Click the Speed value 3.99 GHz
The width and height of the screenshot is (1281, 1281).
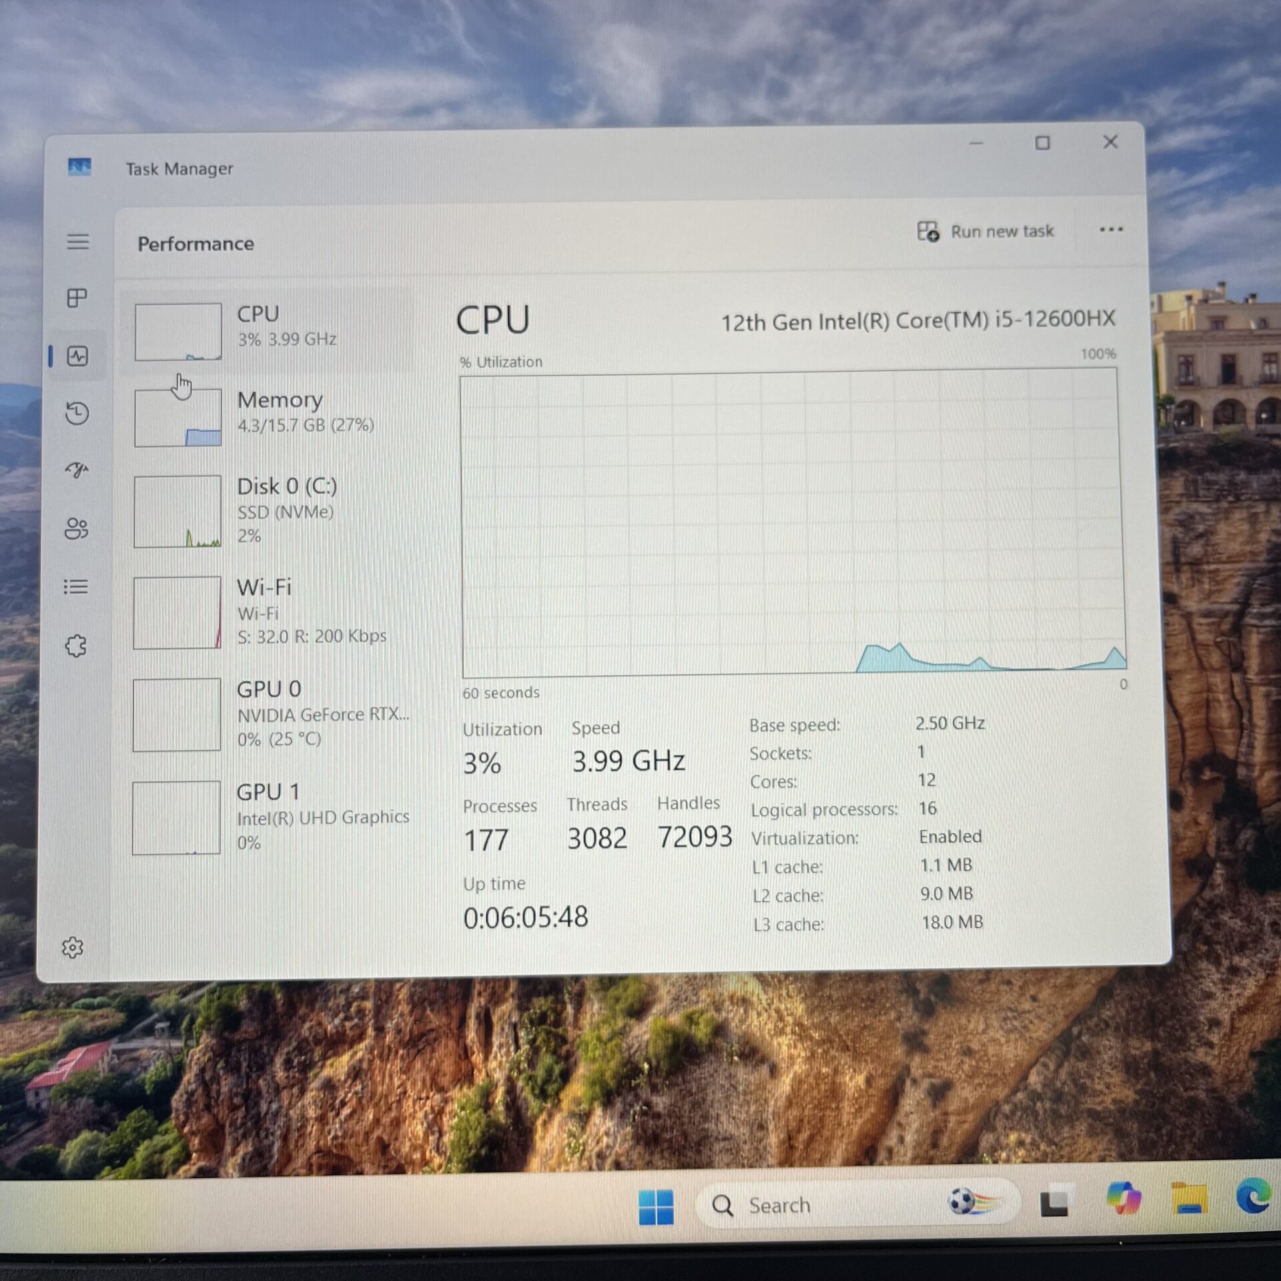click(x=628, y=761)
